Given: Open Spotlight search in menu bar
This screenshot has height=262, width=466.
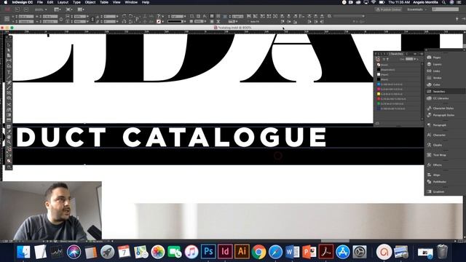Looking at the screenshot, I should click(x=443, y=2).
